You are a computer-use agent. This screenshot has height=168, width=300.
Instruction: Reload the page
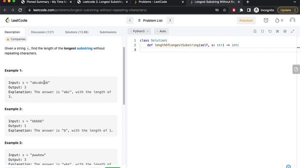20,10
